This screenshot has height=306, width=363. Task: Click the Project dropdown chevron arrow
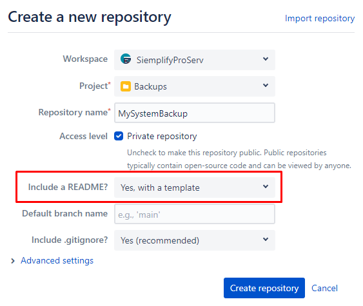[x=266, y=85]
